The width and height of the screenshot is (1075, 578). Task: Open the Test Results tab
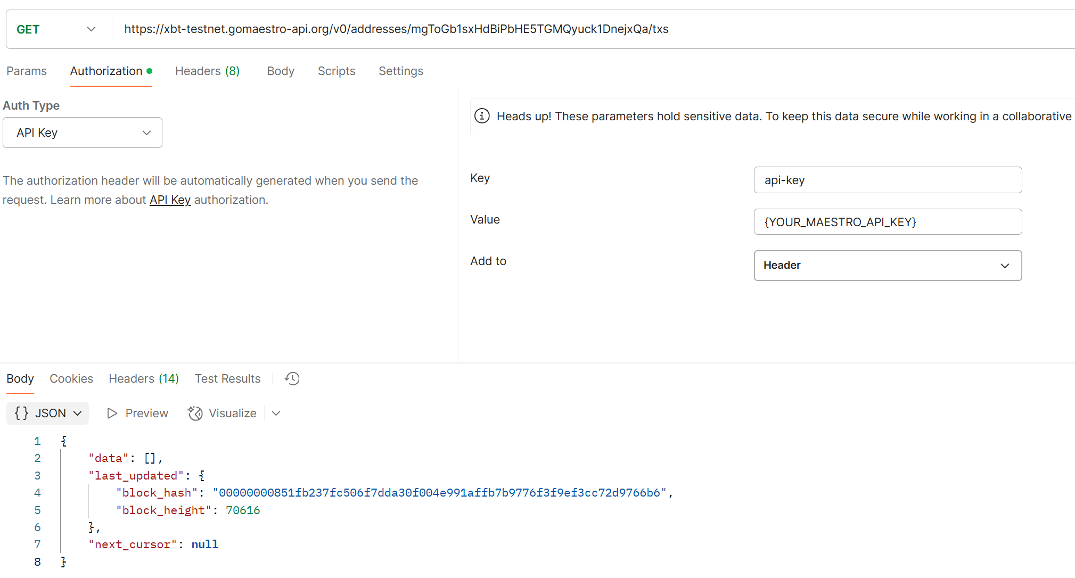(x=227, y=379)
